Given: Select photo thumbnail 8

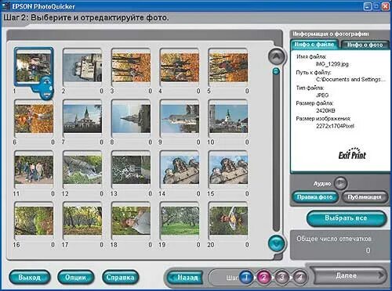Looking at the screenshot, I should [131, 119].
